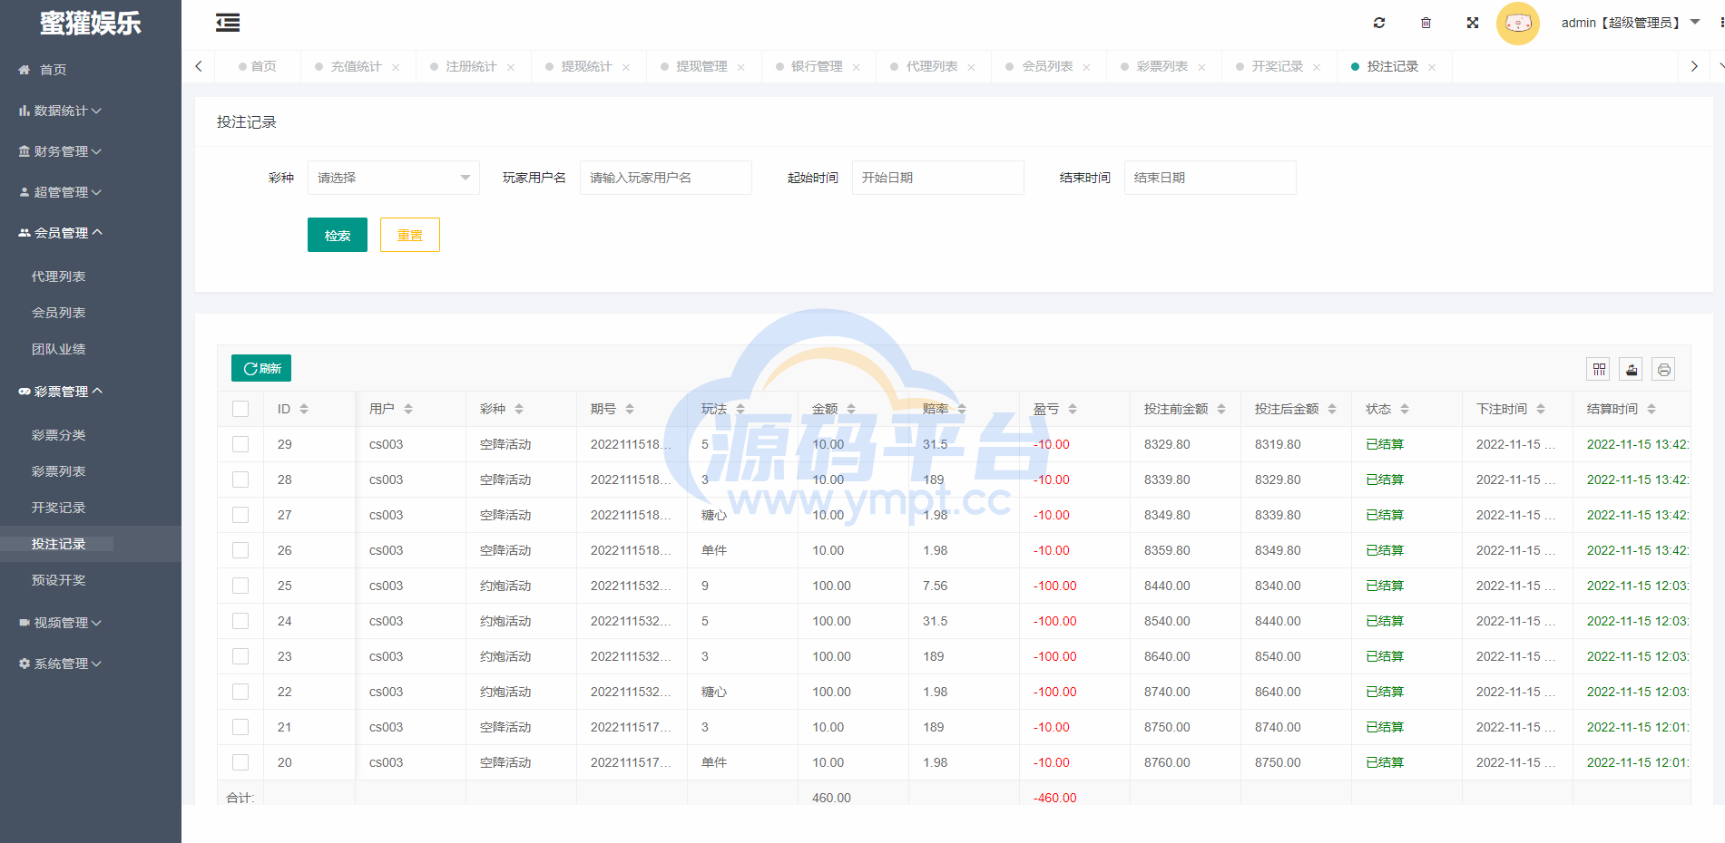Open 预设开奖 in the sidebar

59,580
